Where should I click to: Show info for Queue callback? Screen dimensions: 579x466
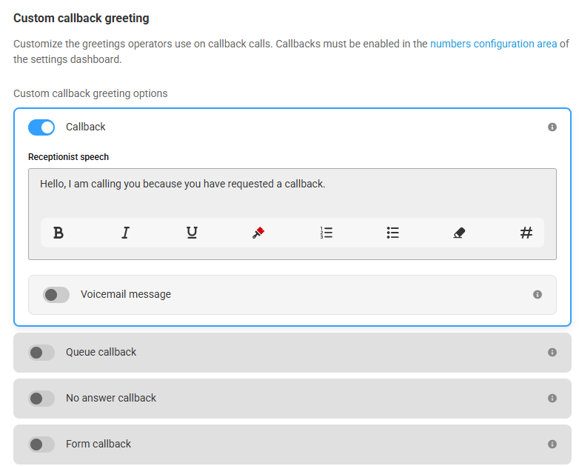[552, 352]
